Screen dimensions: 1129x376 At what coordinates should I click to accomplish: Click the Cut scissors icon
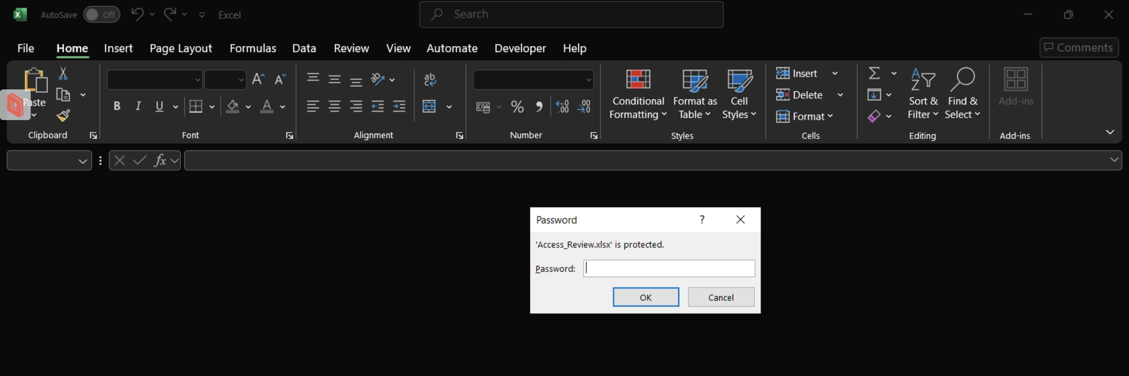[63, 74]
